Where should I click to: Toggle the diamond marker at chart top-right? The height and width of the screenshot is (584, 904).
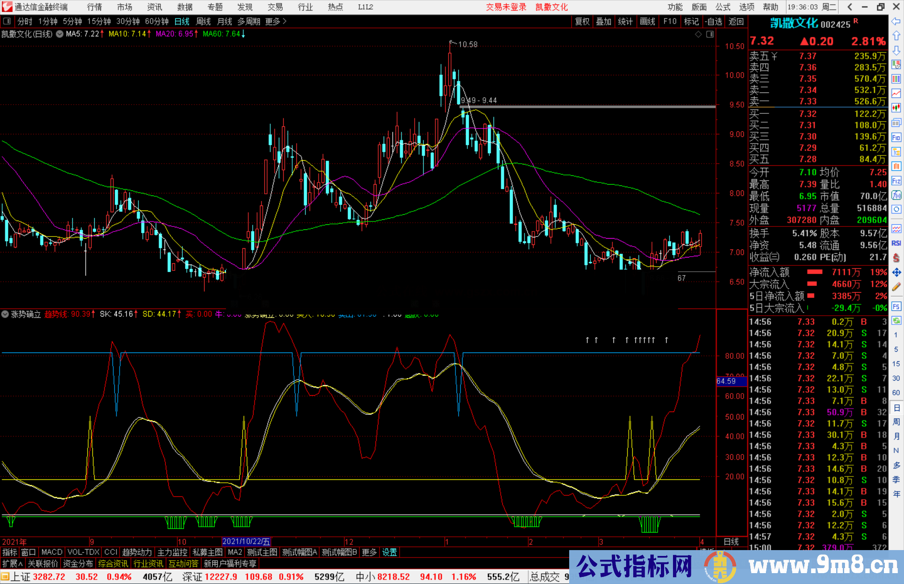click(698, 34)
